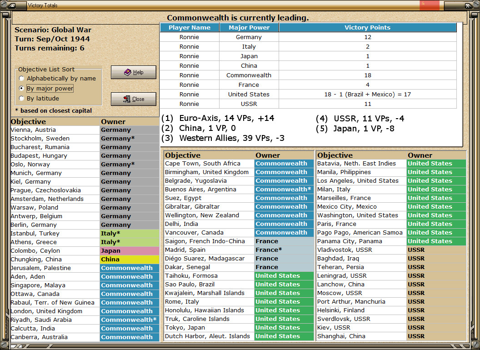
Task: Select Istanbul, Turkey objective
Action: (55, 233)
